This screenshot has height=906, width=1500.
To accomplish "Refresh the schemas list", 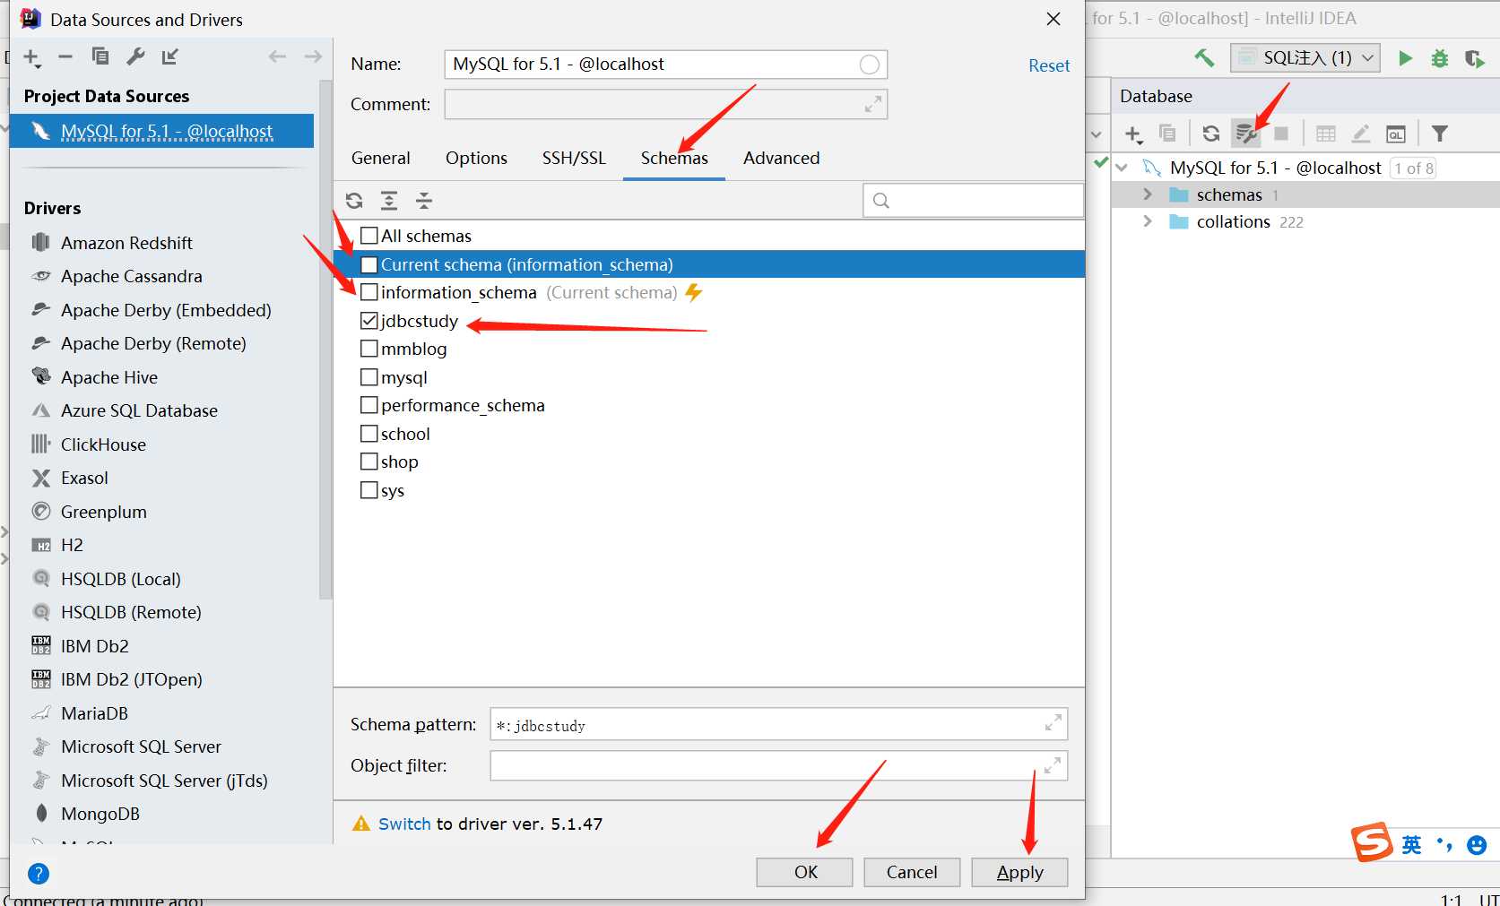I will 354,201.
